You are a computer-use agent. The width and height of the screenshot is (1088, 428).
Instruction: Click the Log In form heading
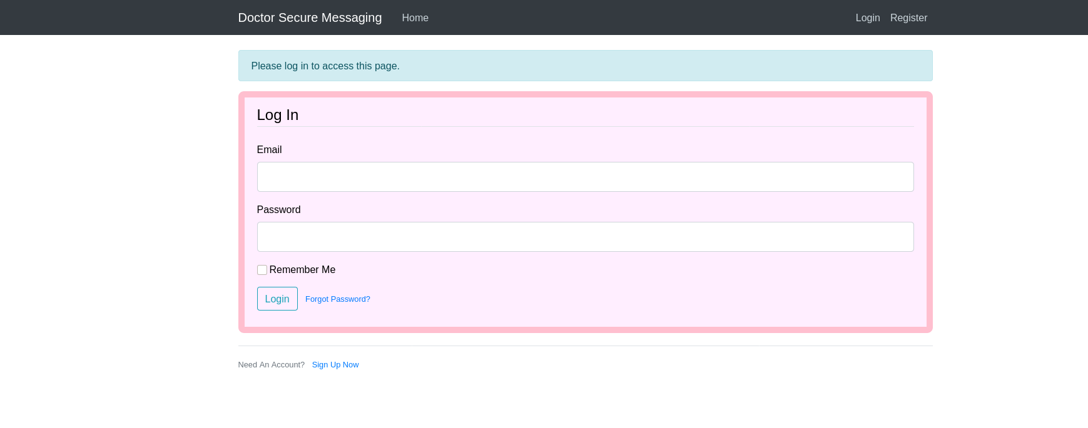[x=278, y=115]
